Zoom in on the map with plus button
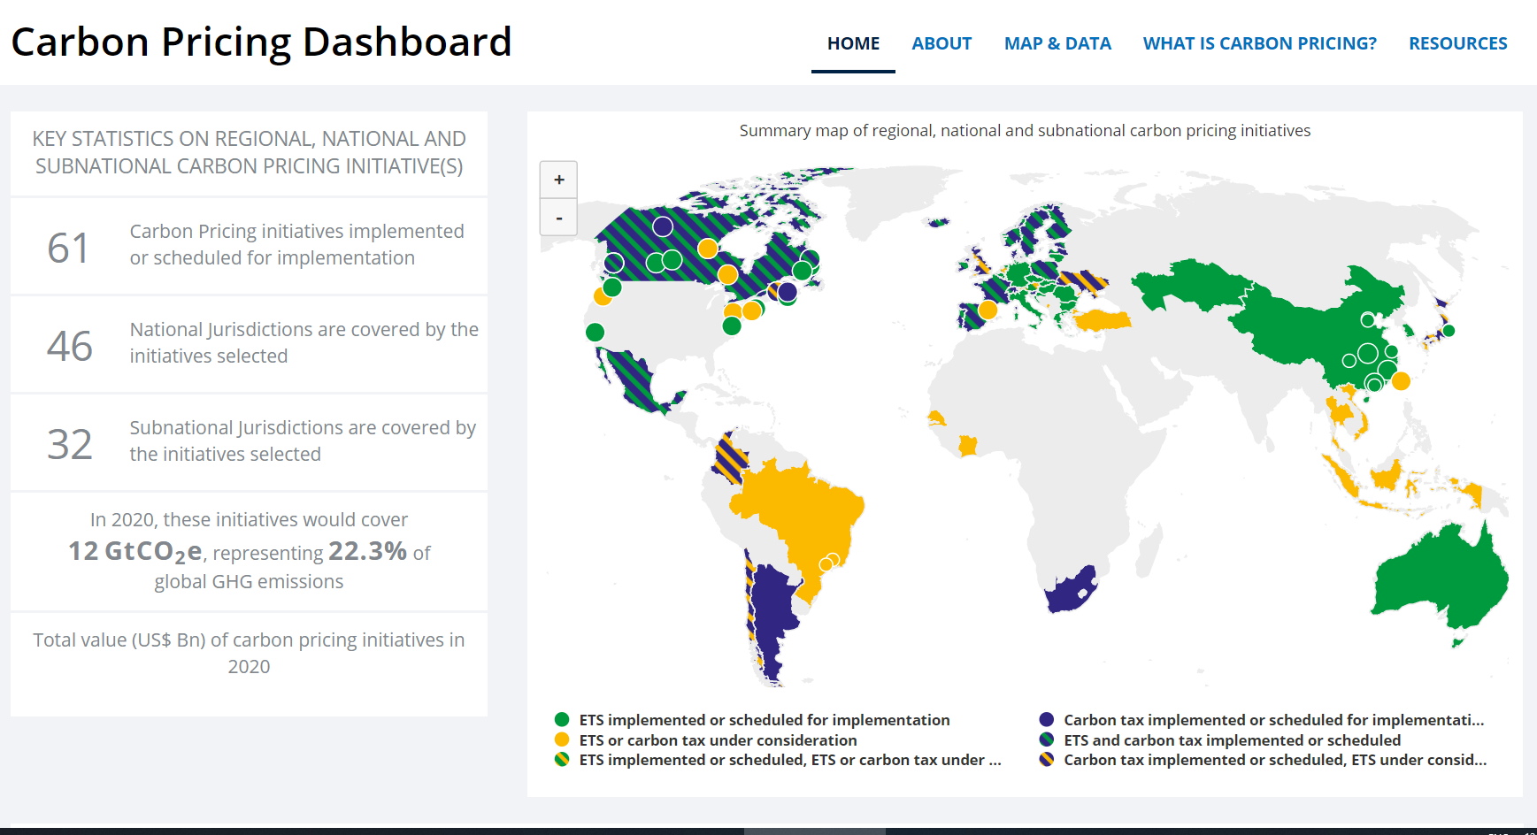 [x=558, y=180]
